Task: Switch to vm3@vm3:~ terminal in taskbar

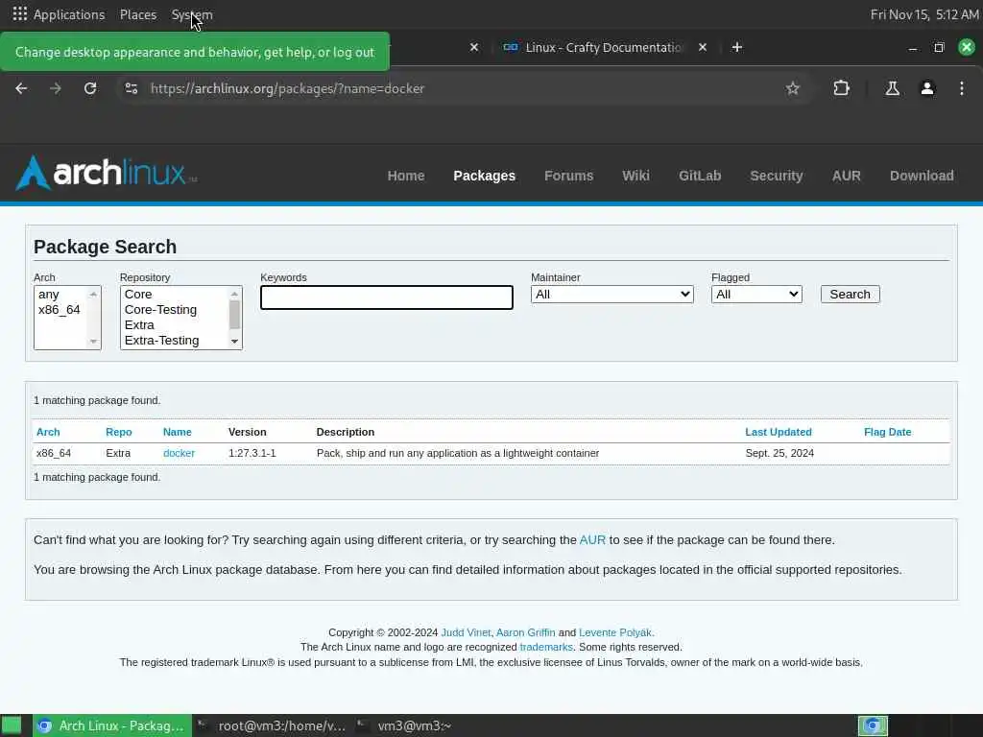Action: tap(406, 725)
